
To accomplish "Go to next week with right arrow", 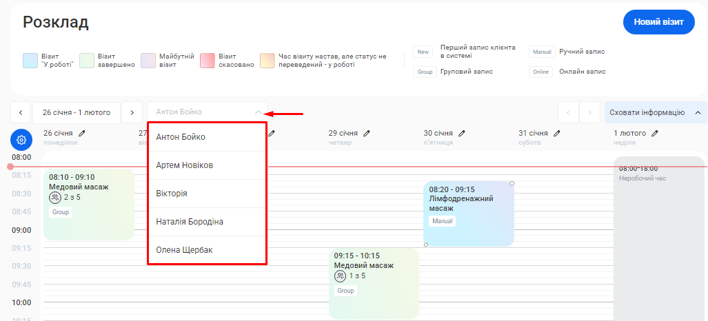I will (132, 112).
